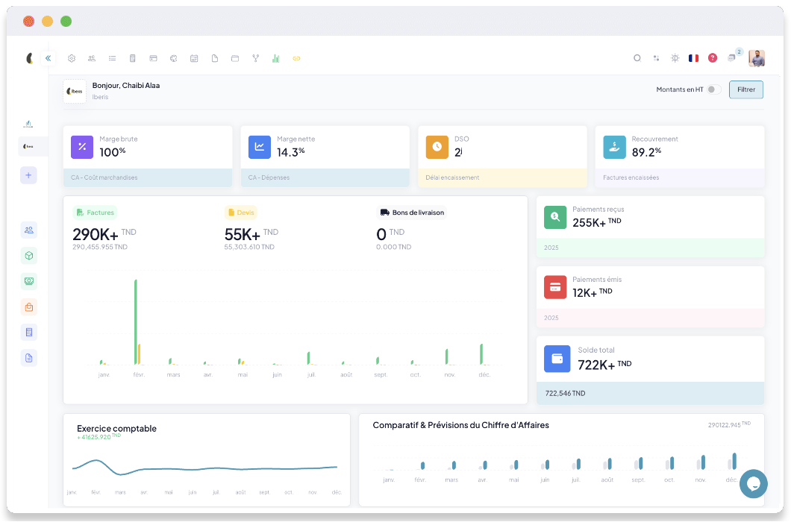Click the Filtrer button

745,89
